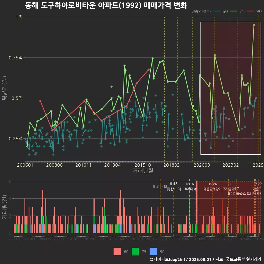Click 201803 on the price chart x-axis
The image size is (264, 264).
pyautogui.click(x=171, y=165)
